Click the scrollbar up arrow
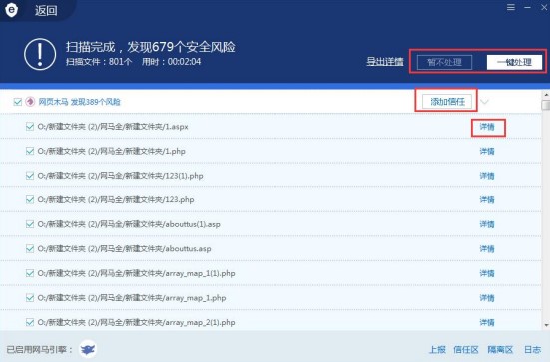The height and width of the screenshot is (362, 550). tap(546, 95)
